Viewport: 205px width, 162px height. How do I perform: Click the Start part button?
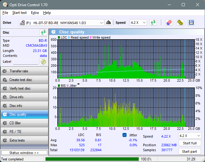190,151
